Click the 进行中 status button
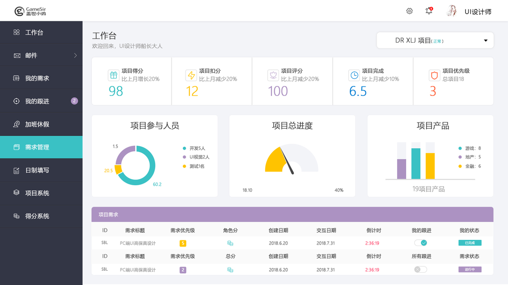 point(470,269)
